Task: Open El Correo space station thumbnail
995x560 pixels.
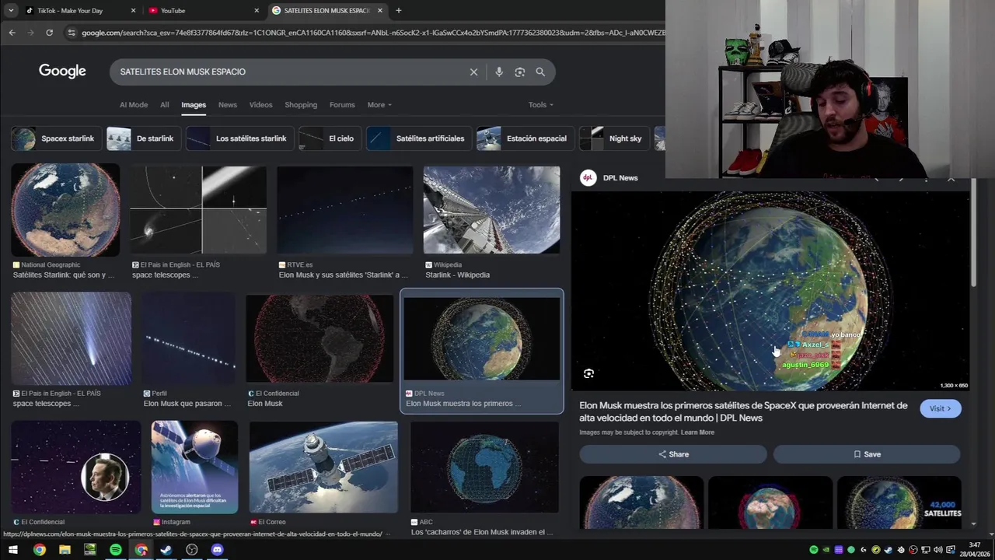Action: click(323, 467)
